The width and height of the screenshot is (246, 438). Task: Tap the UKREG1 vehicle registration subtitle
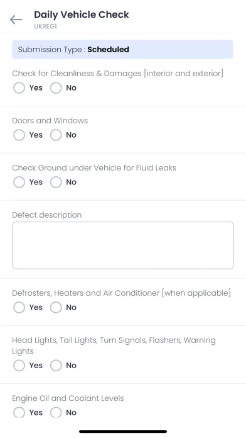click(45, 26)
